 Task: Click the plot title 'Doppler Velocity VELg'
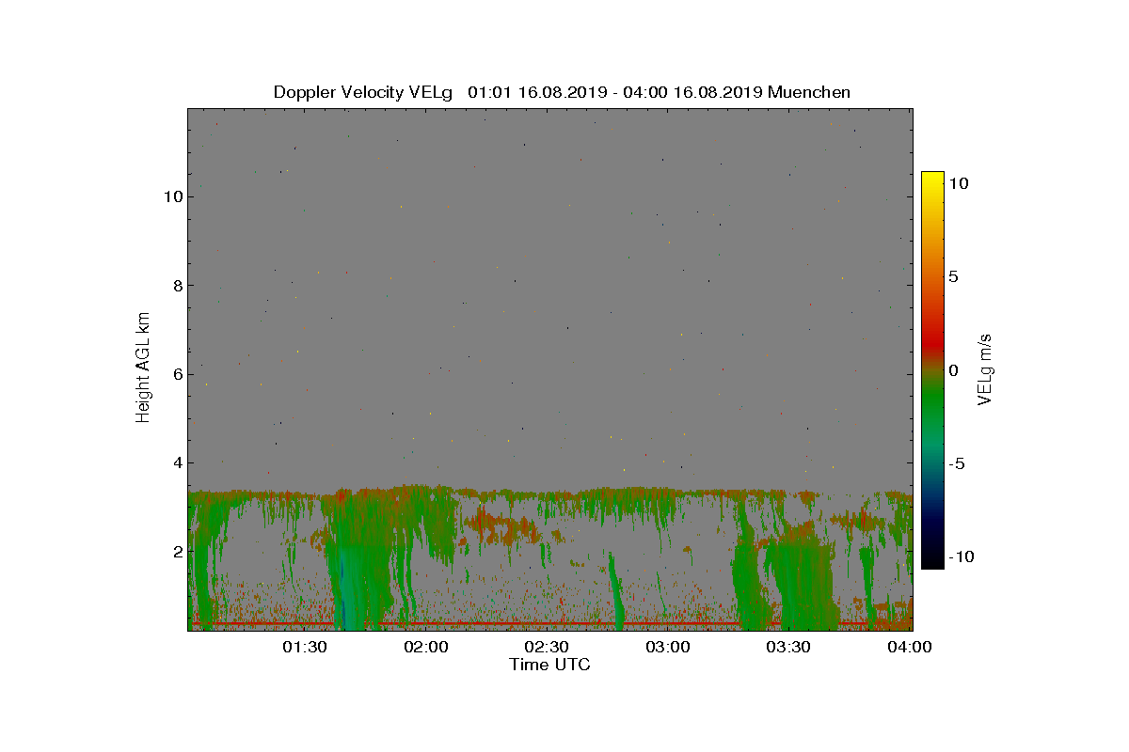coord(363,92)
